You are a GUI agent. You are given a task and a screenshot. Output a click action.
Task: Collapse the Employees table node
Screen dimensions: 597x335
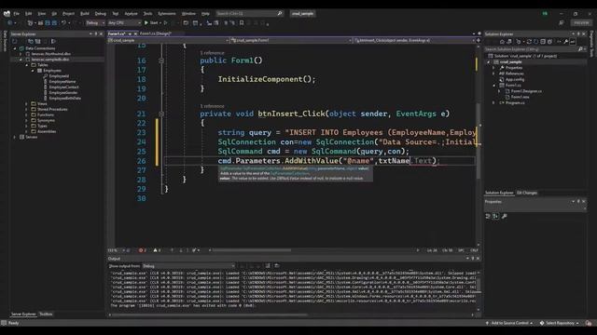(x=33, y=71)
